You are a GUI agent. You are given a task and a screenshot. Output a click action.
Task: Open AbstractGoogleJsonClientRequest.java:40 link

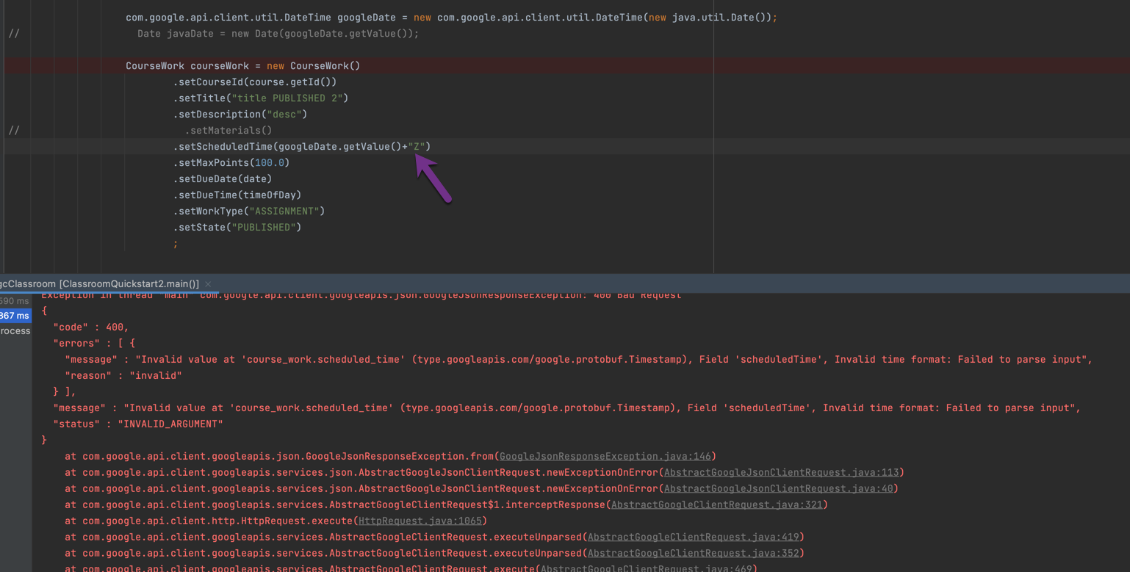coord(779,488)
